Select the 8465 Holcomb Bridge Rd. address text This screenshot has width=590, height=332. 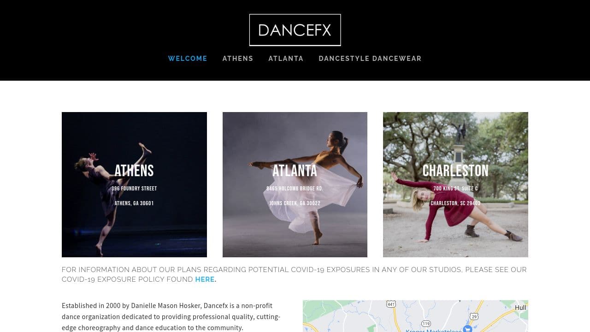[x=295, y=189]
